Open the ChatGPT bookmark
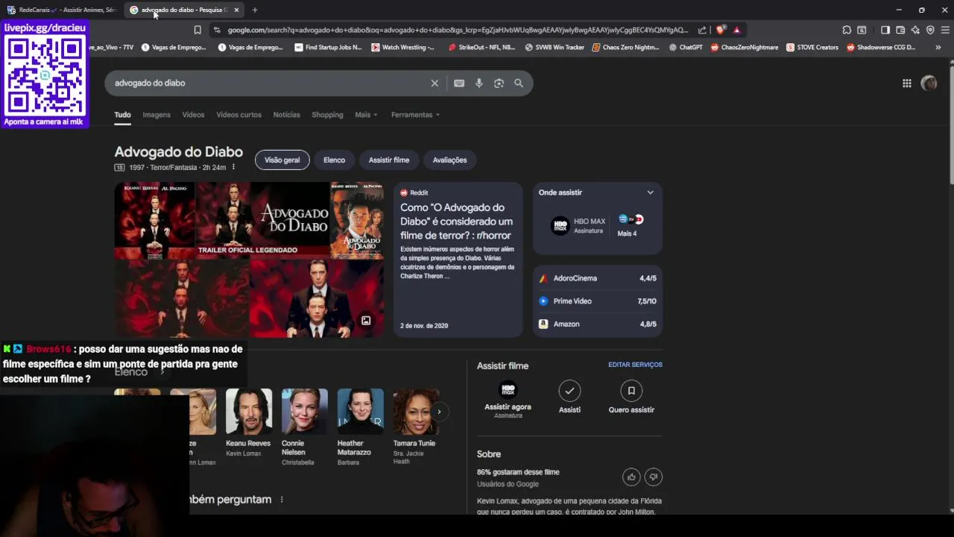The height and width of the screenshot is (537, 954). tap(686, 47)
